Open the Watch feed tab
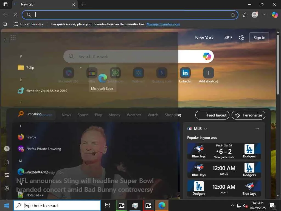This screenshot has width=281, height=211. point(153,115)
